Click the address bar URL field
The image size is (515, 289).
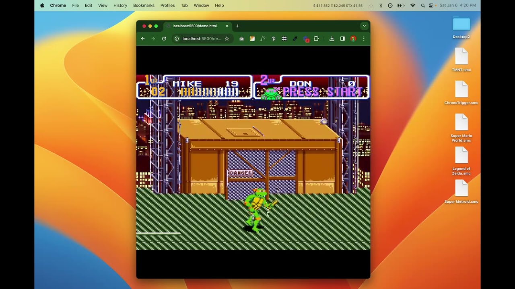pyautogui.click(x=202, y=39)
